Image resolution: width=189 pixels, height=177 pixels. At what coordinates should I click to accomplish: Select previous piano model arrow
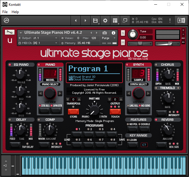pyautogui.click(x=41, y=93)
